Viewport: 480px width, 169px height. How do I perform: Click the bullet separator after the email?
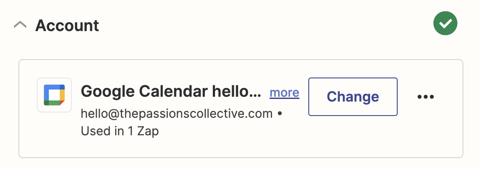coord(279,113)
